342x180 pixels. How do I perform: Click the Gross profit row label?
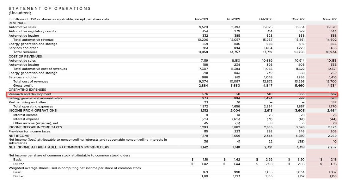(x=23, y=85)
